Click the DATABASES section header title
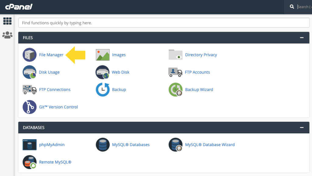This screenshot has height=176, width=312. (34, 128)
